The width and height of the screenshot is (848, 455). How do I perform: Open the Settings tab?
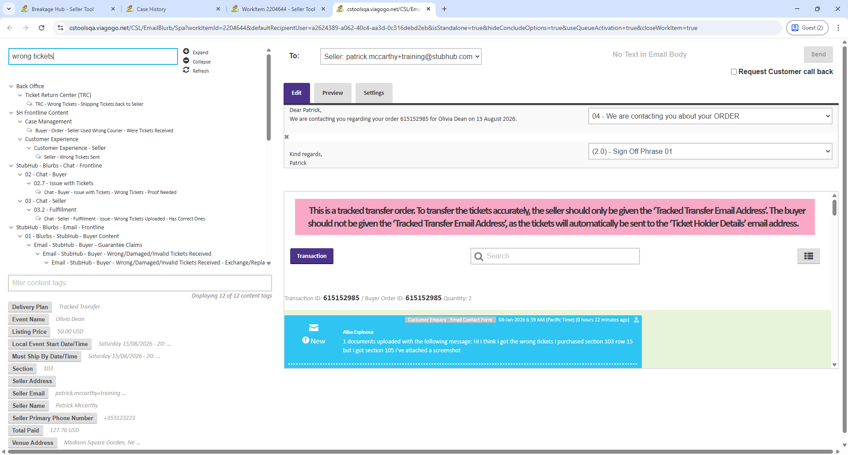pos(374,93)
